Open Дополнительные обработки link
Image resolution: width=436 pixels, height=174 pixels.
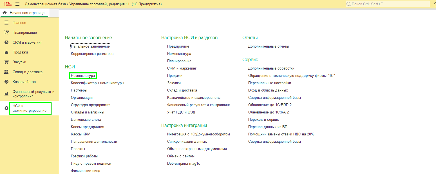pyautogui.click(x=271, y=68)
